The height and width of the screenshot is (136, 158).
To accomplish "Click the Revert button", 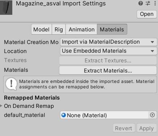I will (124, 128).
